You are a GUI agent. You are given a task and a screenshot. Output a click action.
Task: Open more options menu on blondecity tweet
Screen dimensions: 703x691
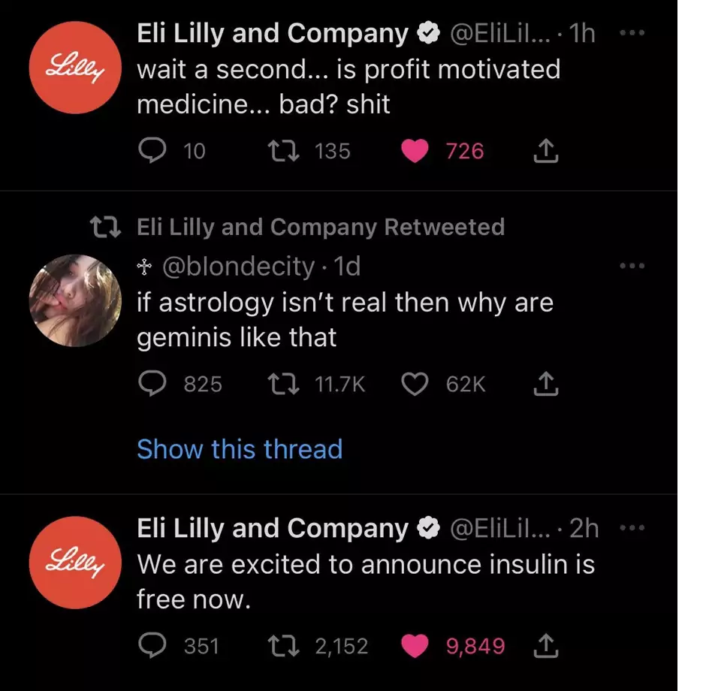pyautogui.click(x=632, y=266)
